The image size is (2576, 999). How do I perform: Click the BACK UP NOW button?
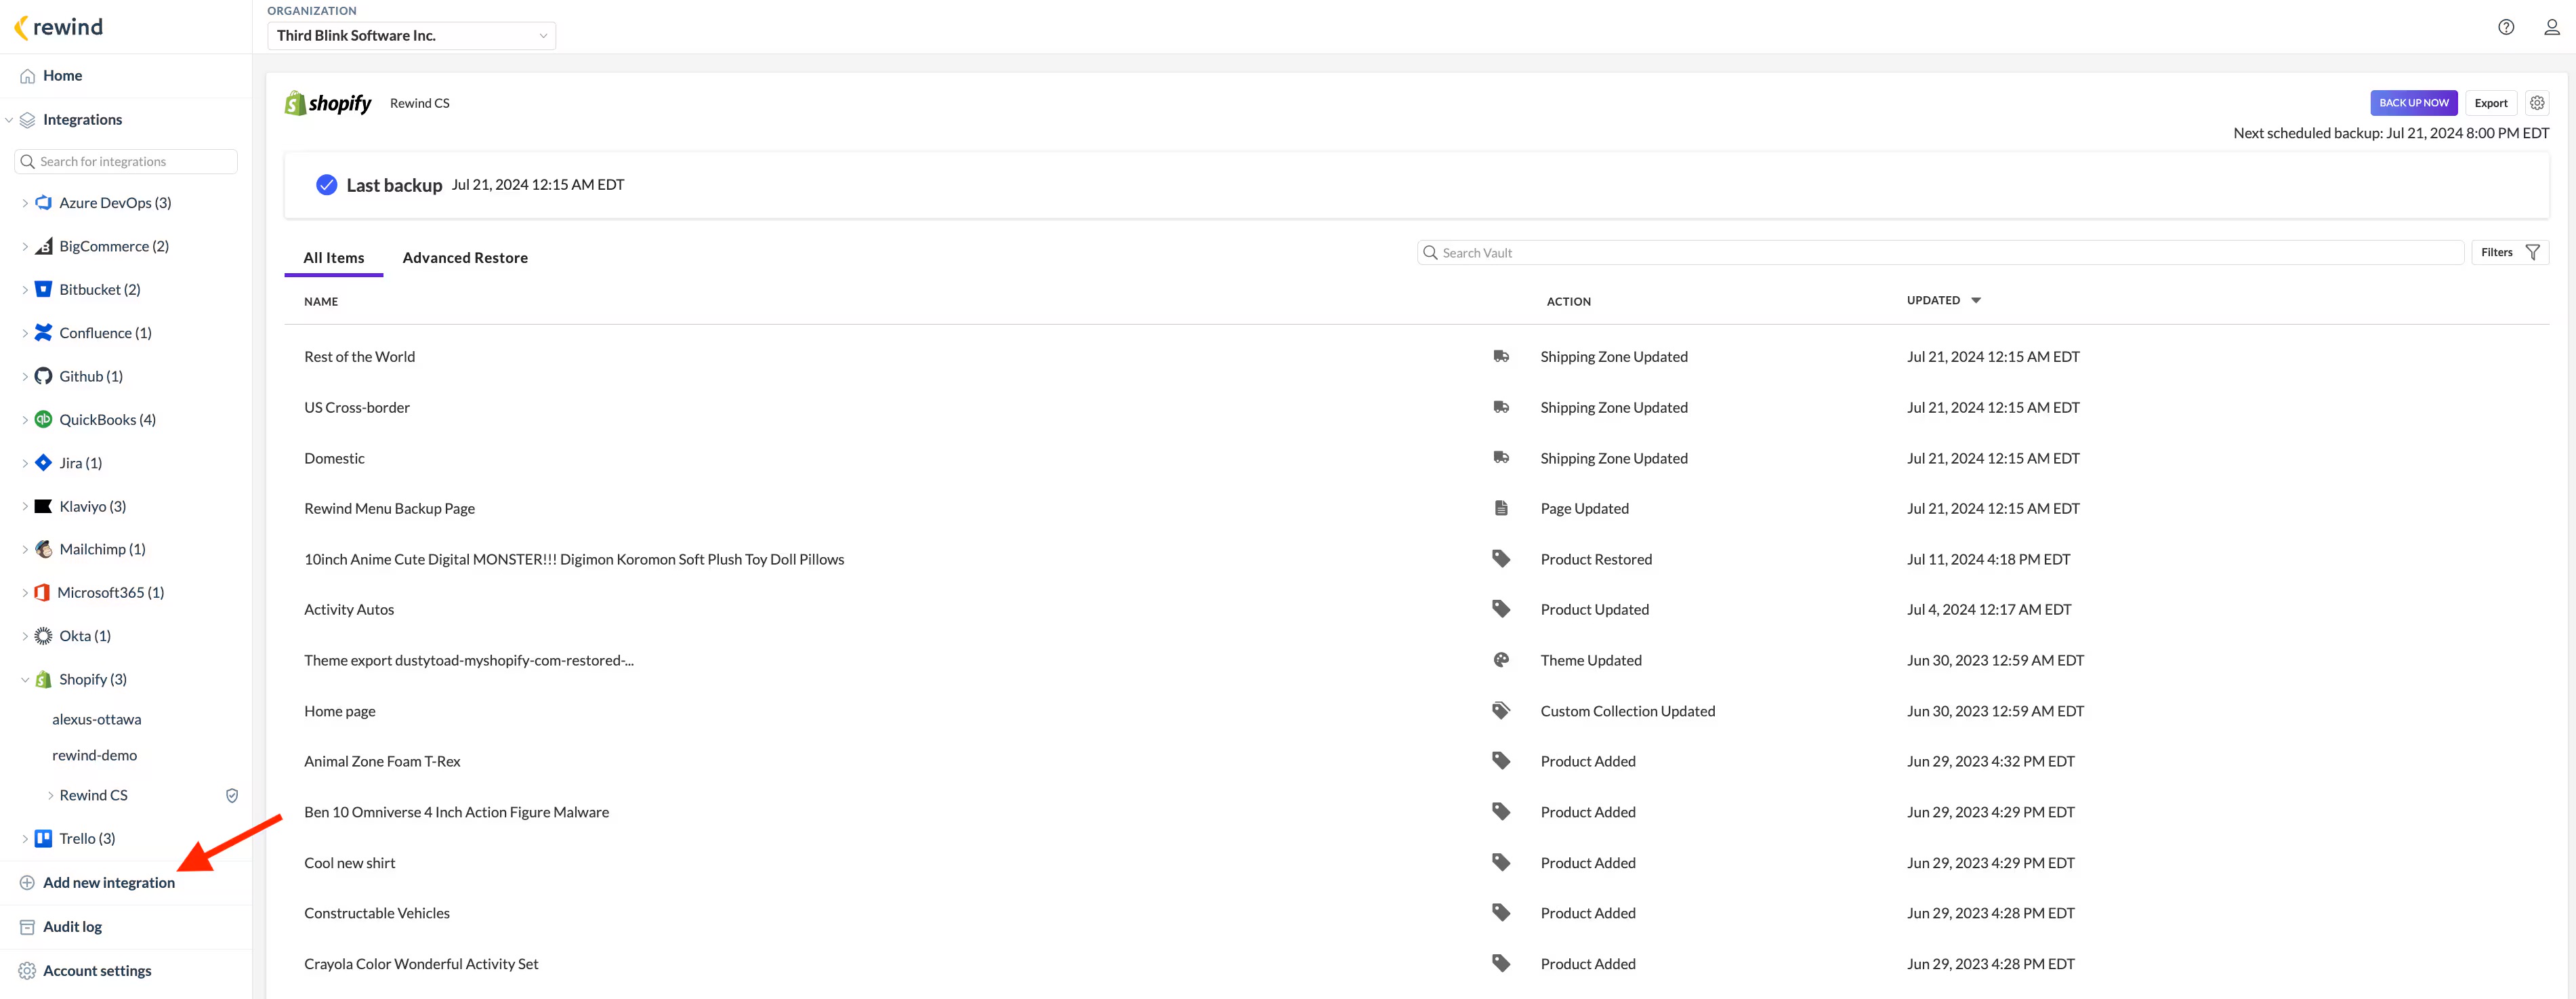pyautogui.click(x=2413, y=103)
